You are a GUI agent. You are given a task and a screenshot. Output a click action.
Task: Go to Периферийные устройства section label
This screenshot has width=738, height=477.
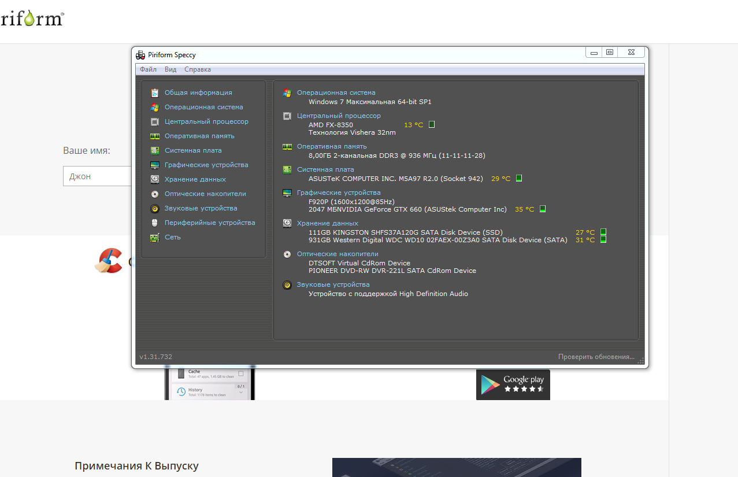[210, 223]
